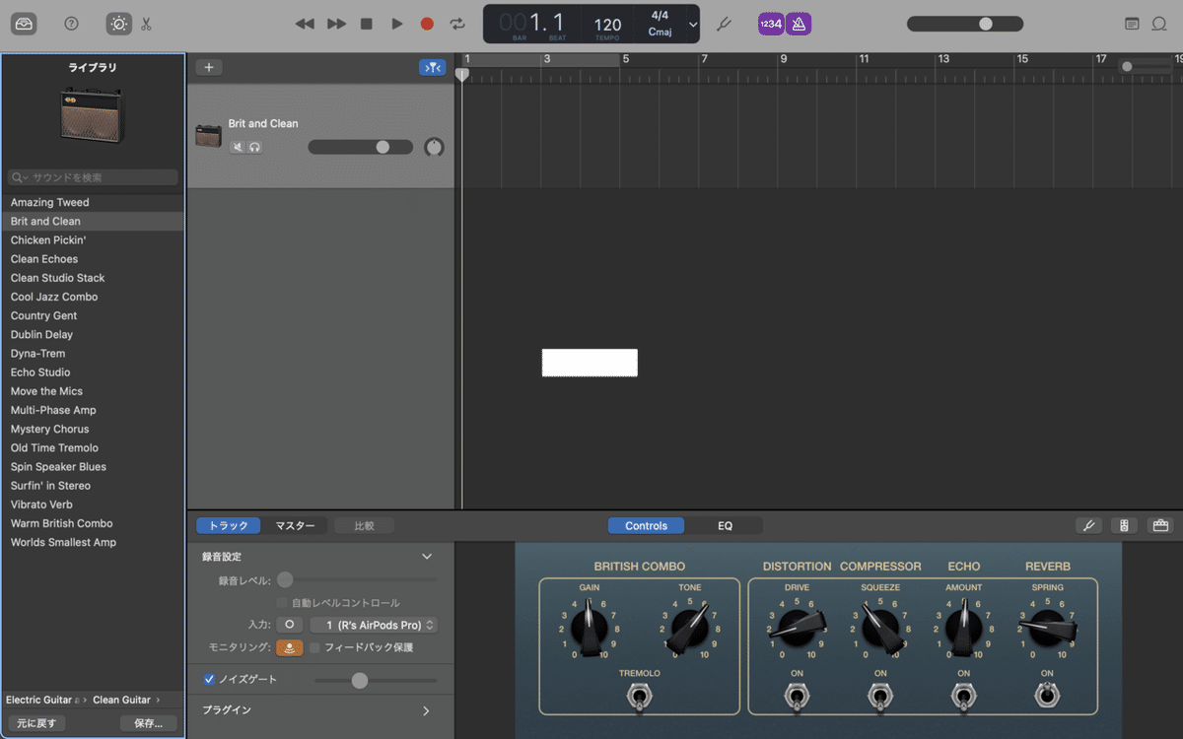Enable フィードバック保護 checkbox
The height and width of the screenshot is (739, 1183).
pyautogui.click(x=314, y=647)
